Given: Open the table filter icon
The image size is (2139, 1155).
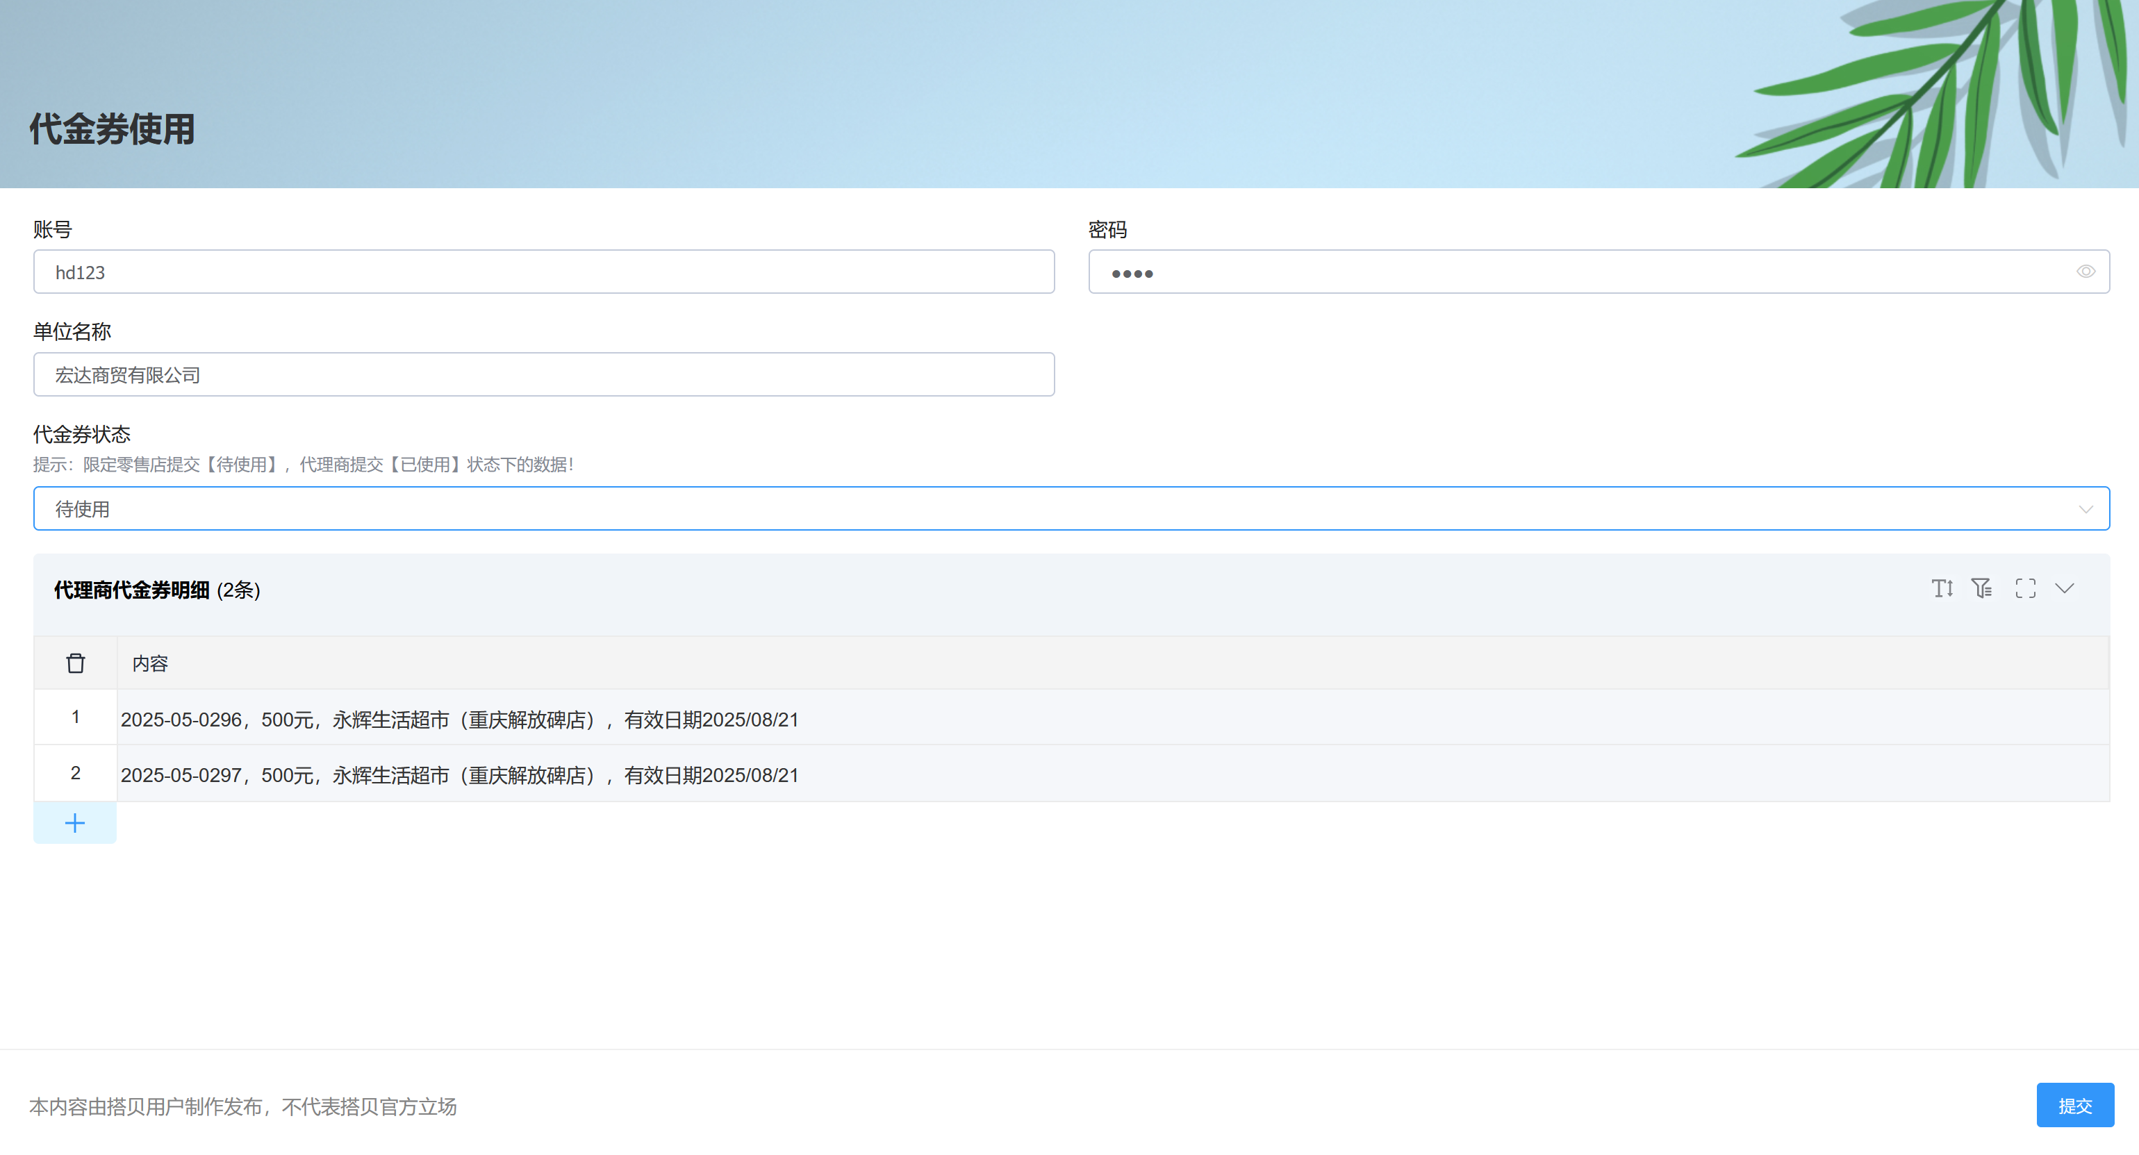Looking at the screenshot, I should click(x=1981, y=589).
